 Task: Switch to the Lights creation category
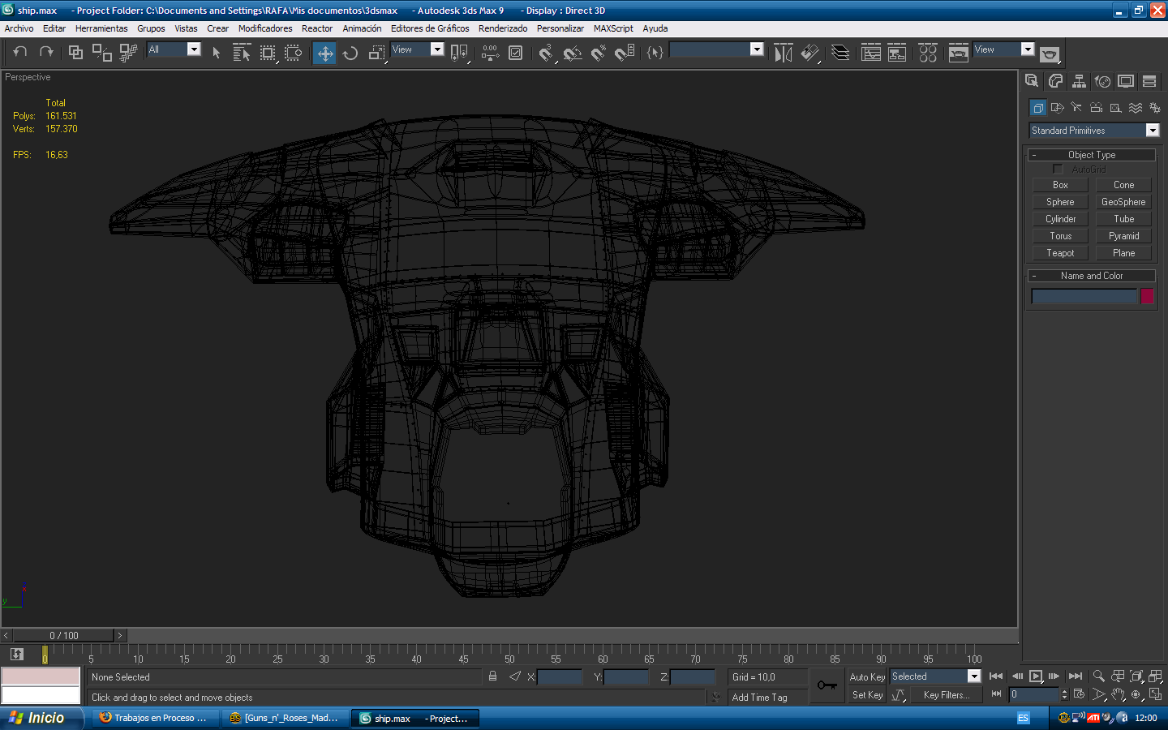click(1076, 108)
